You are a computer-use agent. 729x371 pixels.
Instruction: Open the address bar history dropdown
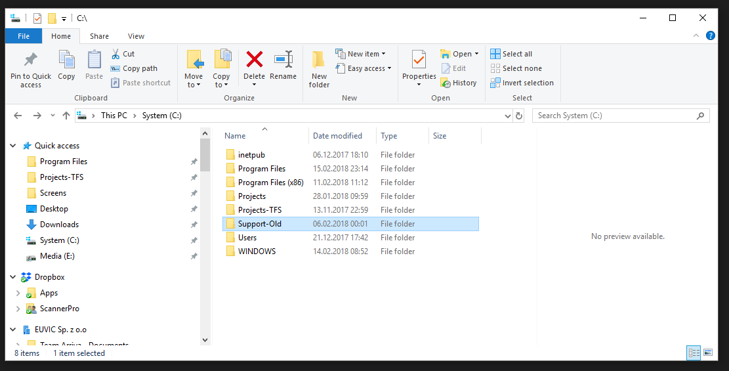[x=507, y=116]
